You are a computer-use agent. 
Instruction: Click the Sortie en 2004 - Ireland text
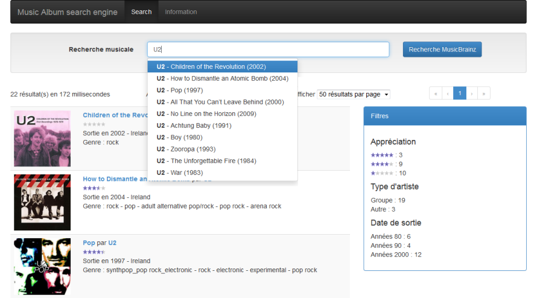click(116, 197)
